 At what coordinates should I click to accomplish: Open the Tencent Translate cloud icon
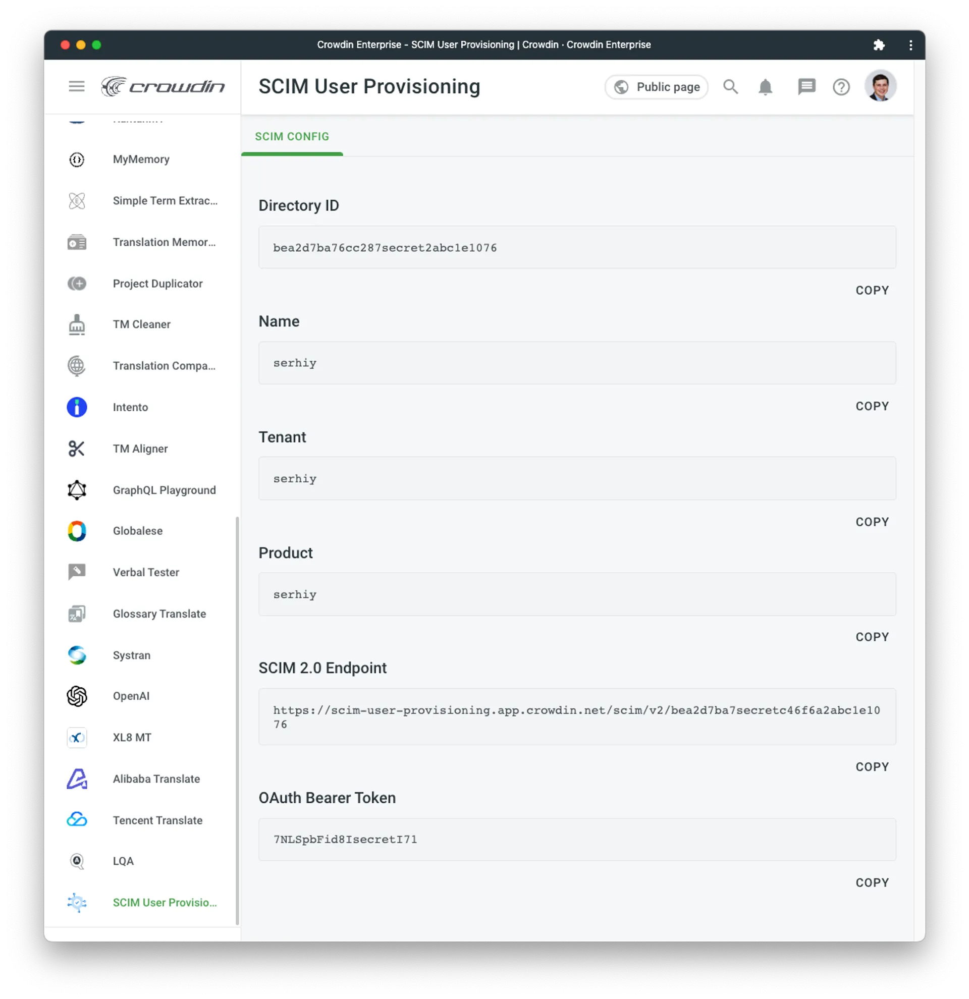[76, 820]
